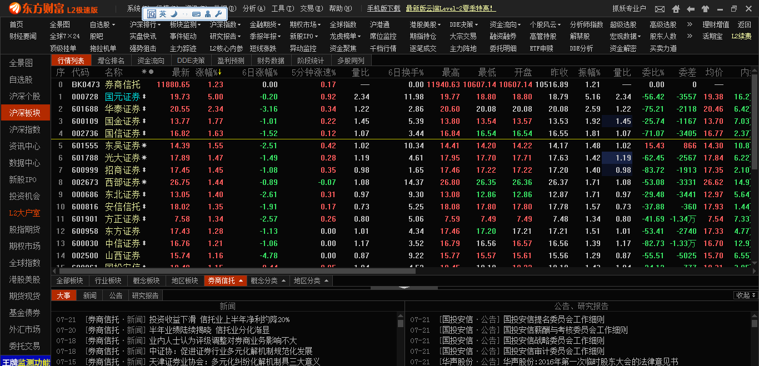Switch to 增仓排名 tab
This screenshot has width=759, height=366.
click(x=111, y=61)
